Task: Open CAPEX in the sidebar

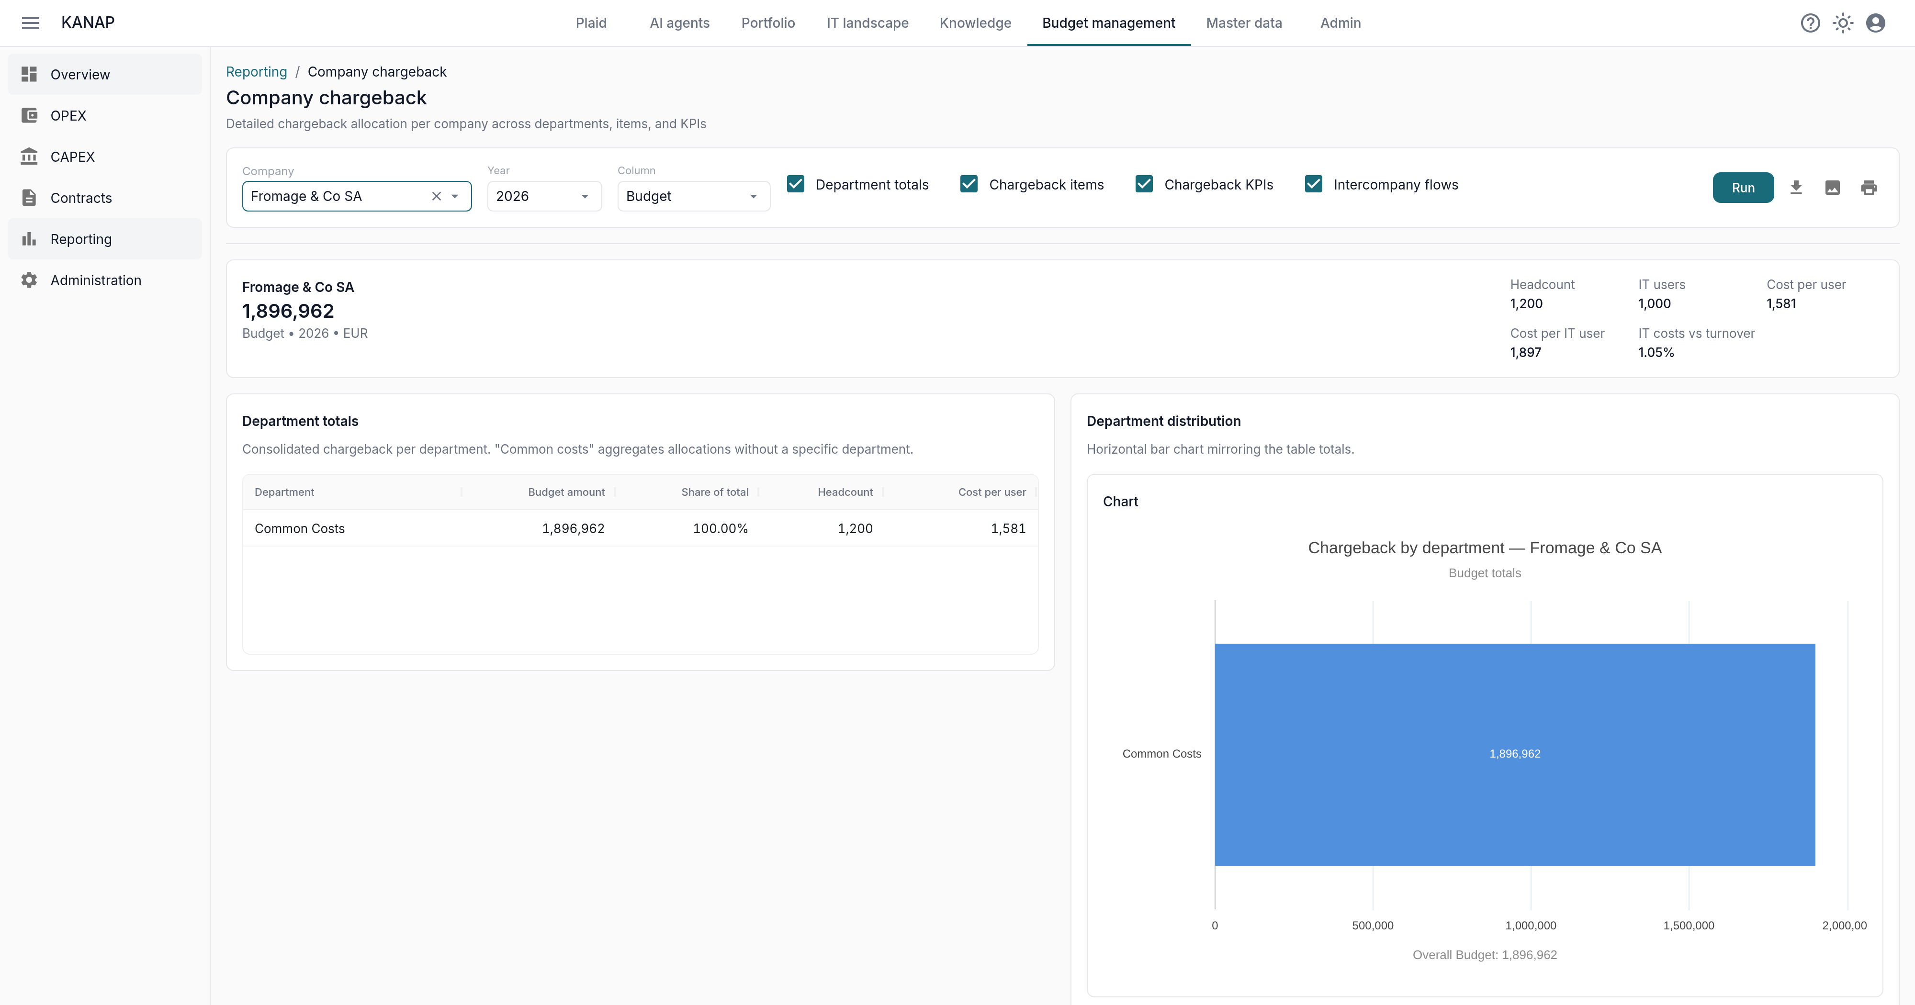Action: click(x=105, y=156)
